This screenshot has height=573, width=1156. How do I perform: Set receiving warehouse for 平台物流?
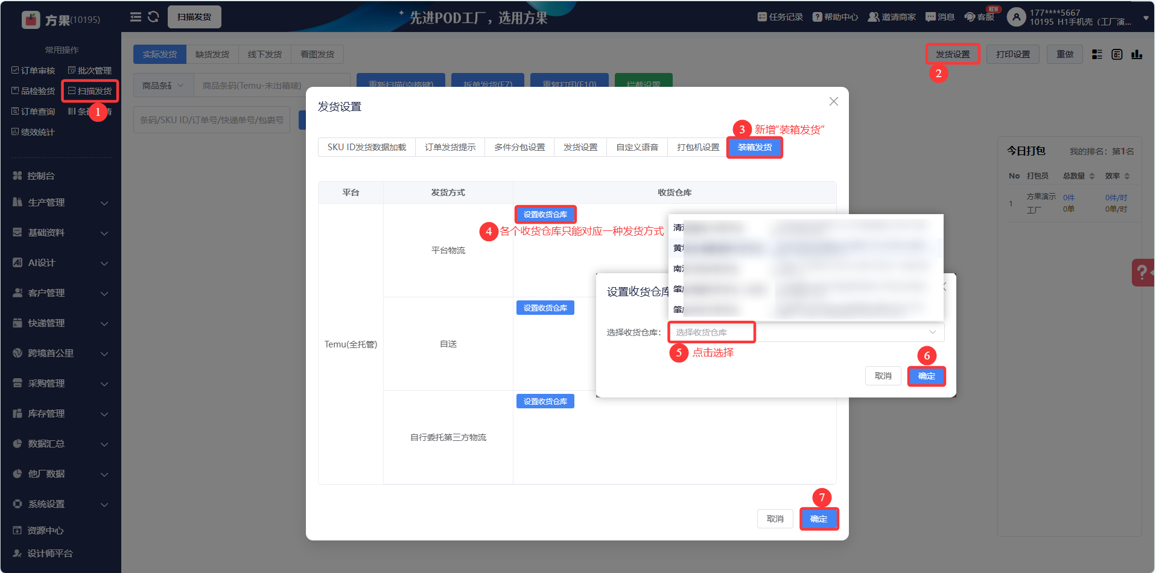[x=545, y=214]
